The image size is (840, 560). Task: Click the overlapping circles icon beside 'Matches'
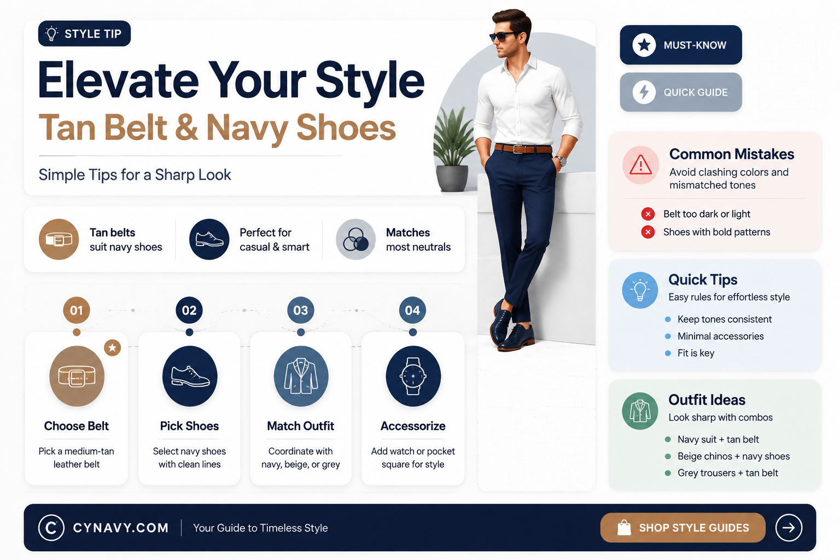(x=356, y=239)
